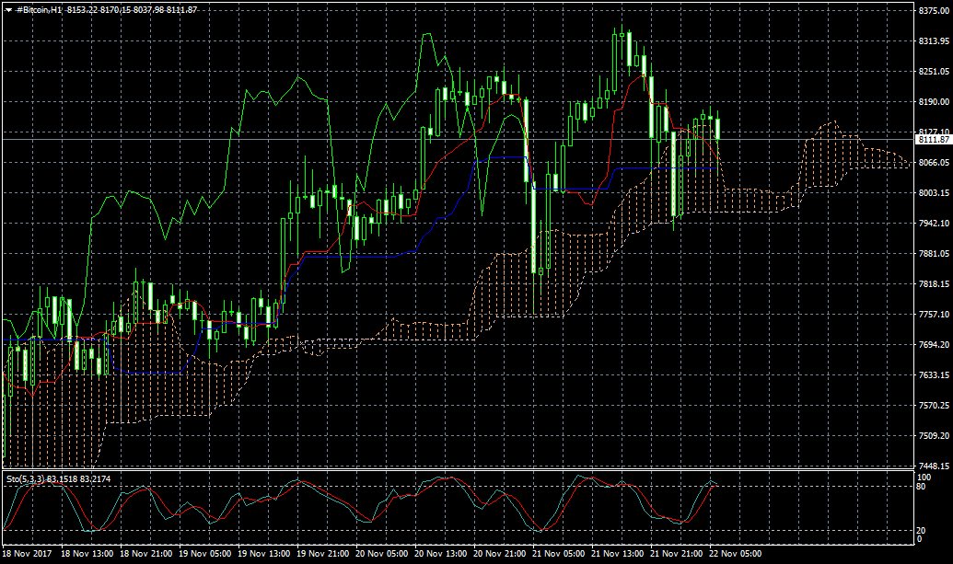Screen dimensions: 953x564
Task: Click the stochastic level 20 label
Action: pos(923,530)
